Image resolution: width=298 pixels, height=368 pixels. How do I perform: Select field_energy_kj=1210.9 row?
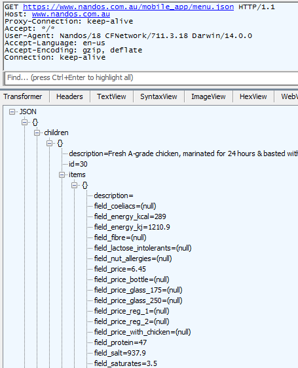(132, 227)
